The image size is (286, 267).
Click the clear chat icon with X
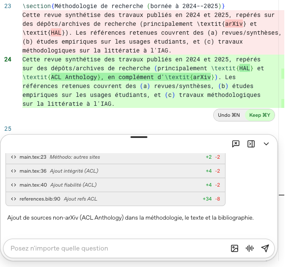pyautogui.click(x=236, y=144)
